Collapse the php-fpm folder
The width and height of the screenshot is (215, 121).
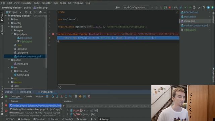pyautogui.click(x=12, y=34)
